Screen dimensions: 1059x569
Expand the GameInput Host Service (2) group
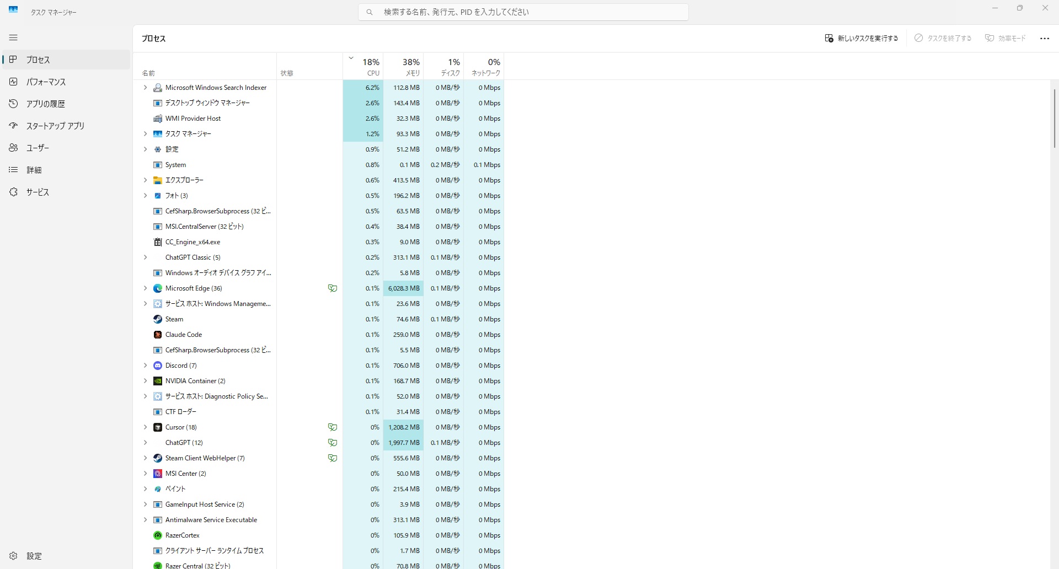coord(145,504)
